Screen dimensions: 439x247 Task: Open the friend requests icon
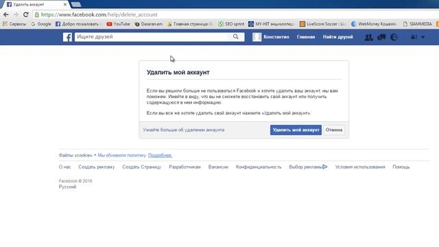pyautogui.click(x=369, y=37)
